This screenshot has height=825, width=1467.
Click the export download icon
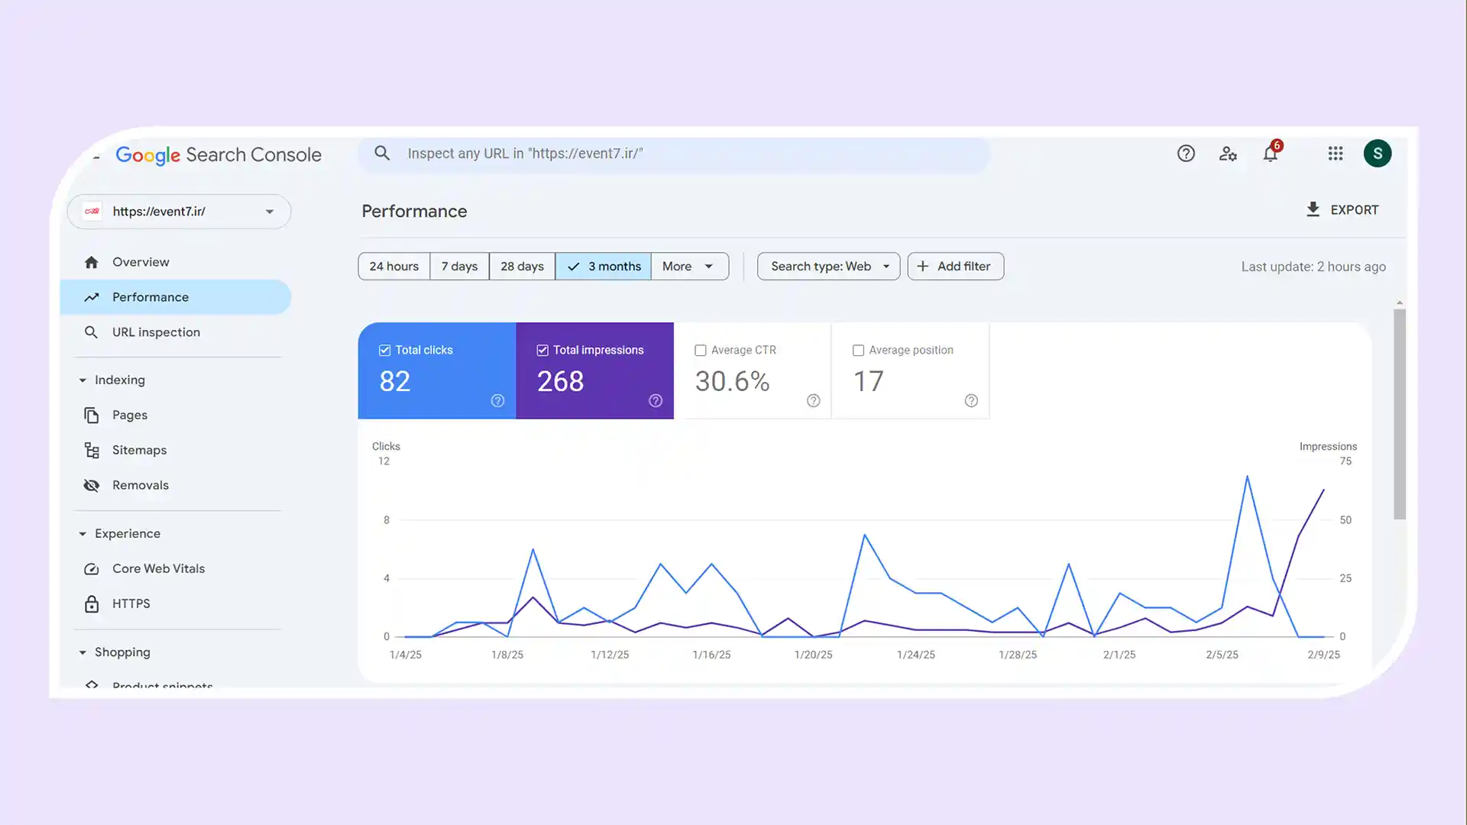click(x=1313, y=209)
